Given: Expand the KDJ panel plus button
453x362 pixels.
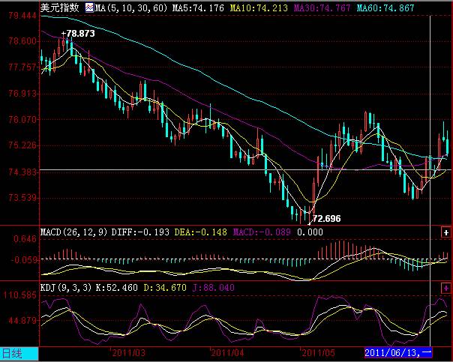Looking at the screenshot, I should tap(445, 288).
